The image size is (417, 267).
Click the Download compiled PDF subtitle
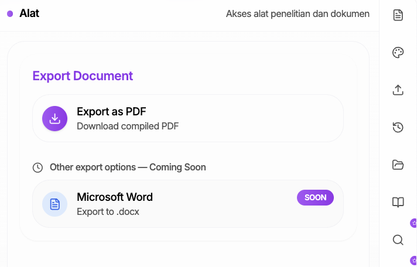coord(128,125)
